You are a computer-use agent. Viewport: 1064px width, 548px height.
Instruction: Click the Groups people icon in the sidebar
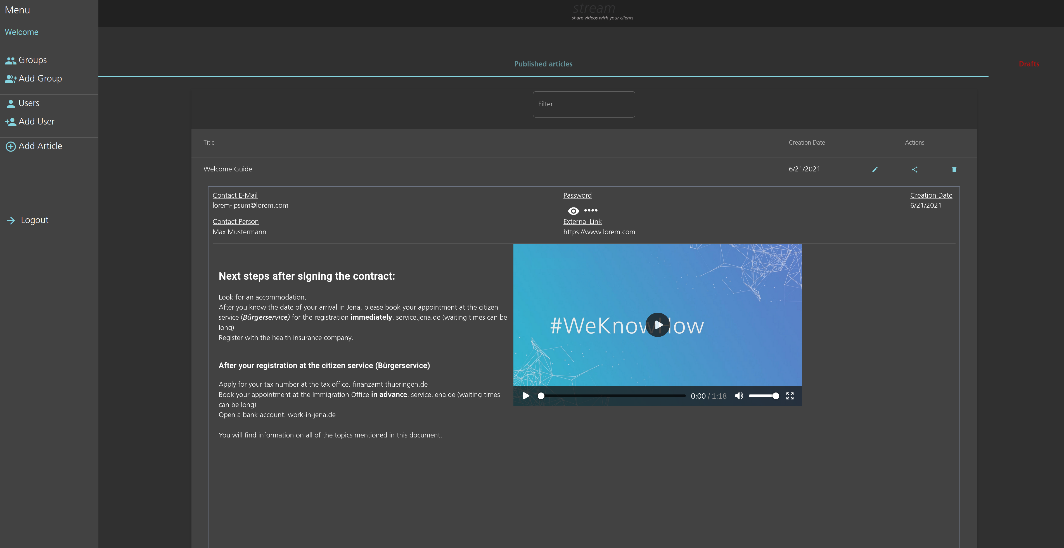[x=10, y=61]
